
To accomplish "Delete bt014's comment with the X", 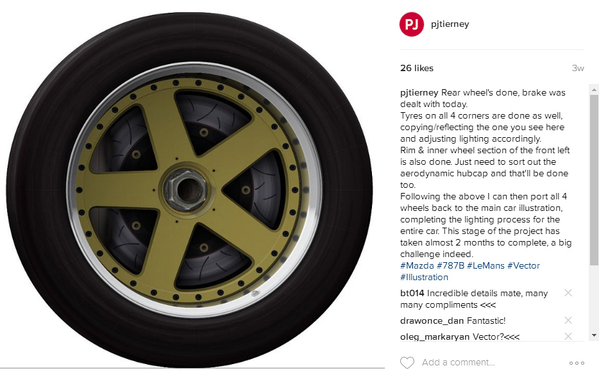I will click(x=568, y=293).
